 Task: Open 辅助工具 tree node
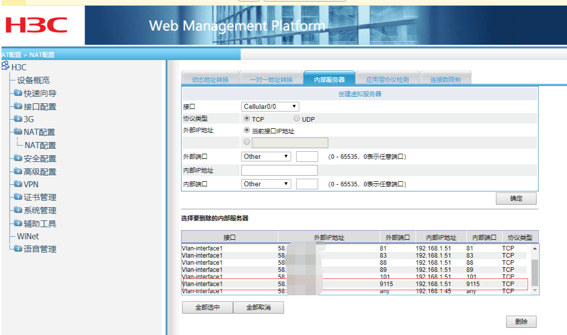tap(40, 224)
